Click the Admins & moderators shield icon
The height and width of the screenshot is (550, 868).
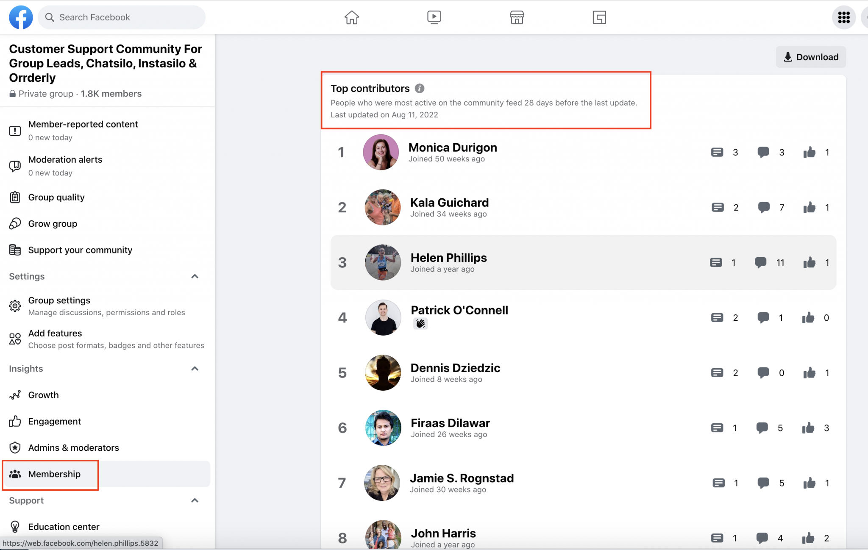click(15, 447)
